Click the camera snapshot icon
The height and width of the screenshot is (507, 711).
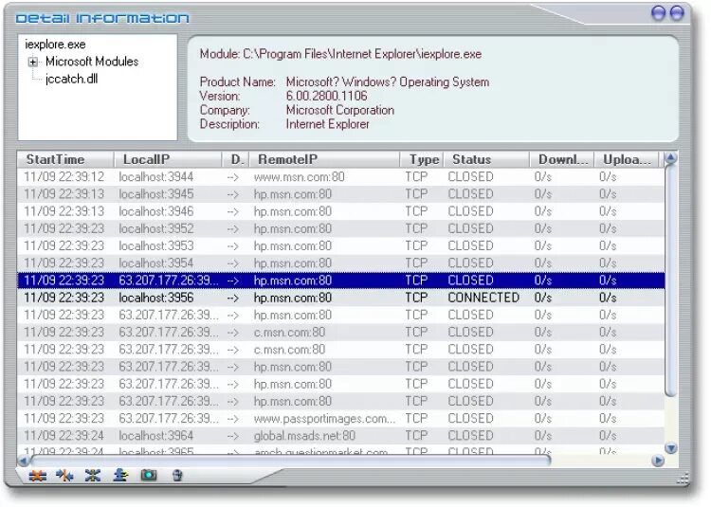pyautogui.click(x=149, y=476)
